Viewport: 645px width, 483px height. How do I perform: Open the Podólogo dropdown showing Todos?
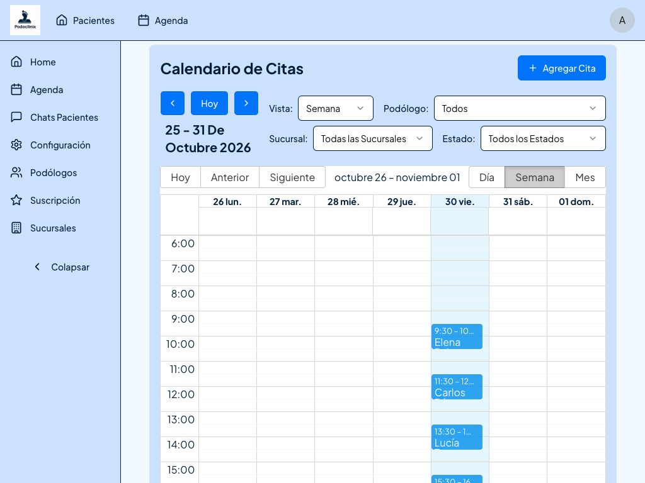pyautogui.click(x=520, y=108)
